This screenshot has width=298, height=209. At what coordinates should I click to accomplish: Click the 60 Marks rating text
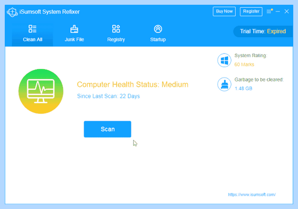click(x=244, y=65)
